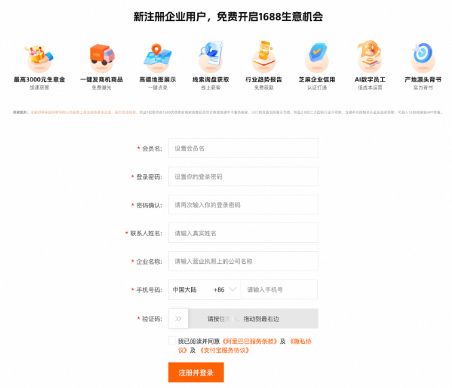Click the 行业趋势报告 title text

(x=264, y=79)
